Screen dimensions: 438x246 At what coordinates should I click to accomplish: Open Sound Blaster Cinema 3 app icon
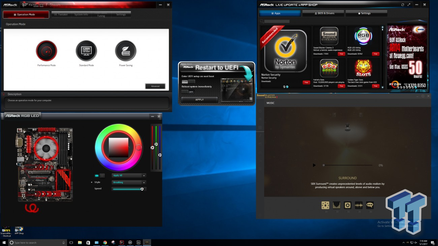pos(329,36)
